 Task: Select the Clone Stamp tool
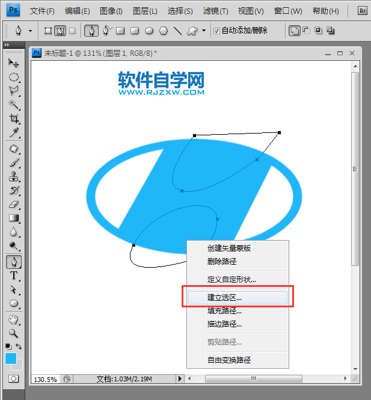click(13, 176)
